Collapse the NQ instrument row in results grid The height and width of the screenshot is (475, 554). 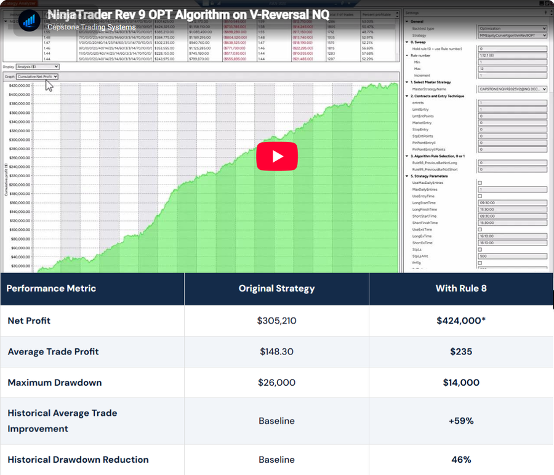(x=6, y=22)
